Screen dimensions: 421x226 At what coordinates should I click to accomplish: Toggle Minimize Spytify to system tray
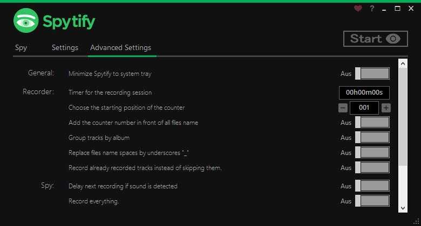[x=372, y=74]
